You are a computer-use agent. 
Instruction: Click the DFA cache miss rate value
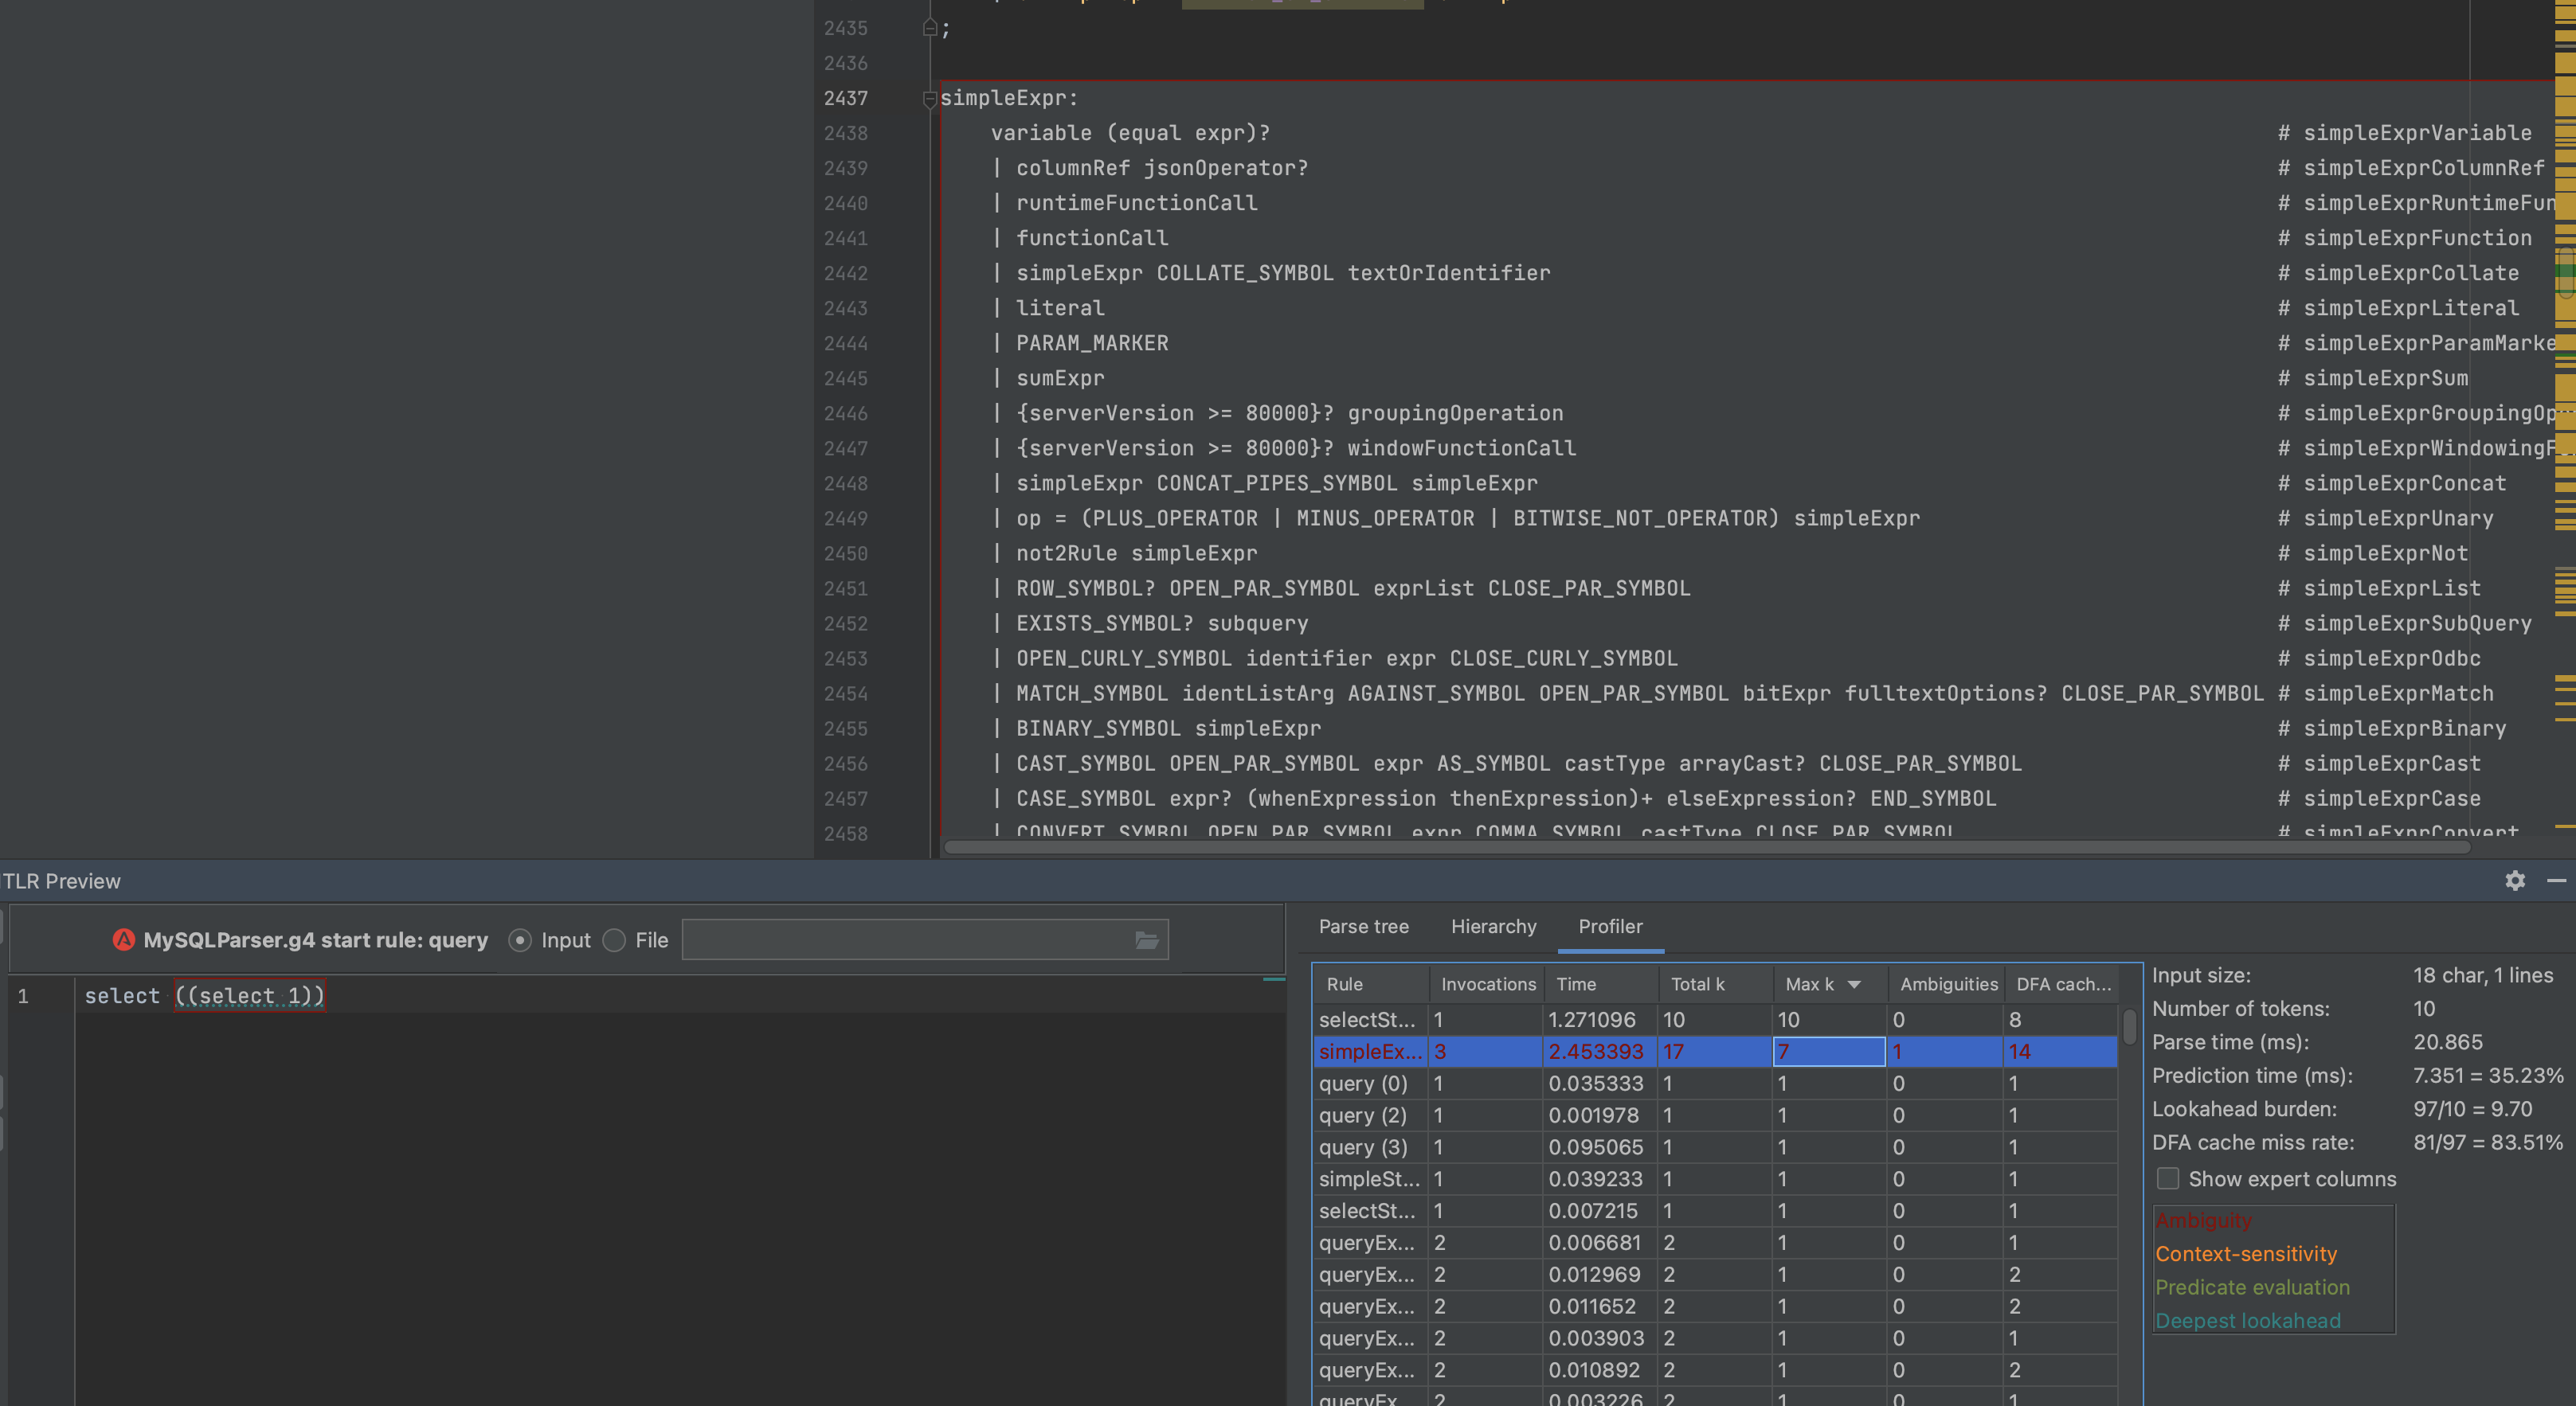[2488, 1142]
